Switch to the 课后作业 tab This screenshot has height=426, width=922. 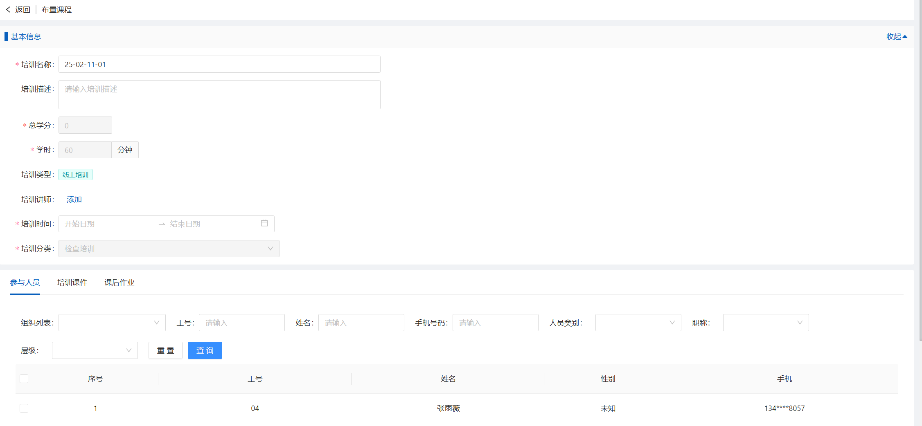(119, 283)
